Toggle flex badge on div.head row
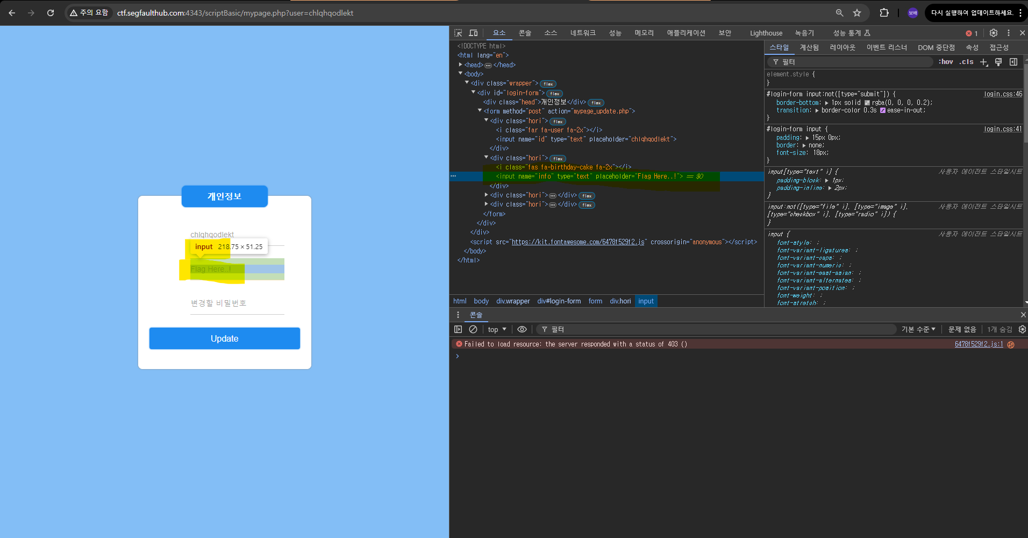1028x538 pixels. point(596,103)
